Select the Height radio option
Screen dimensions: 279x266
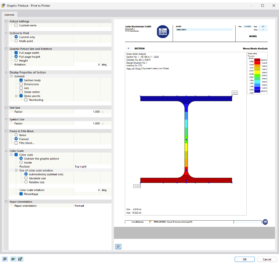pos(16,60)
